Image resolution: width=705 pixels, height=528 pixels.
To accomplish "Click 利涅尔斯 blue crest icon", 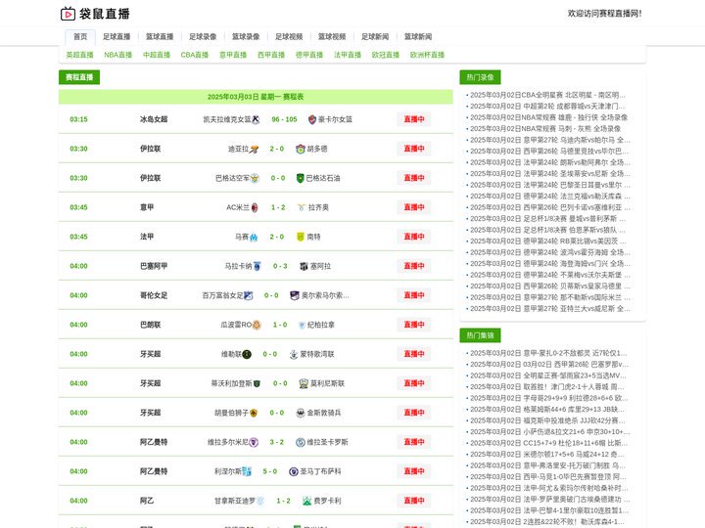I will 247,471.
